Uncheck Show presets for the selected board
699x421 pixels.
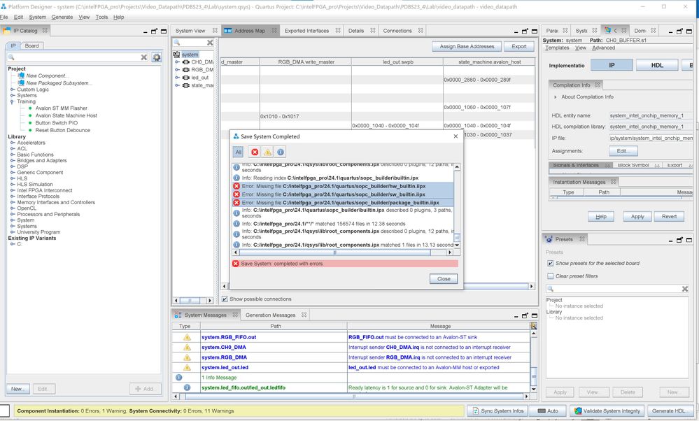point(551,264)
